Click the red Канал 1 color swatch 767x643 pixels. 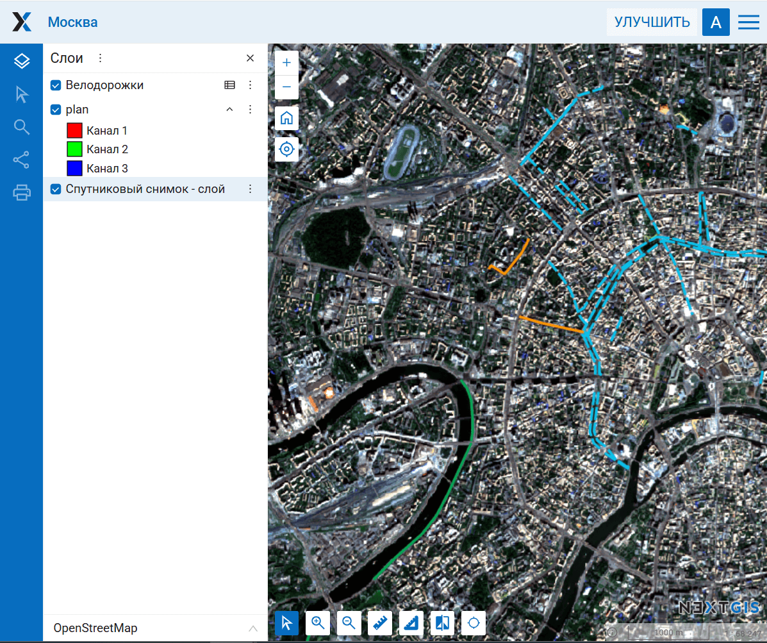point(74,131)
